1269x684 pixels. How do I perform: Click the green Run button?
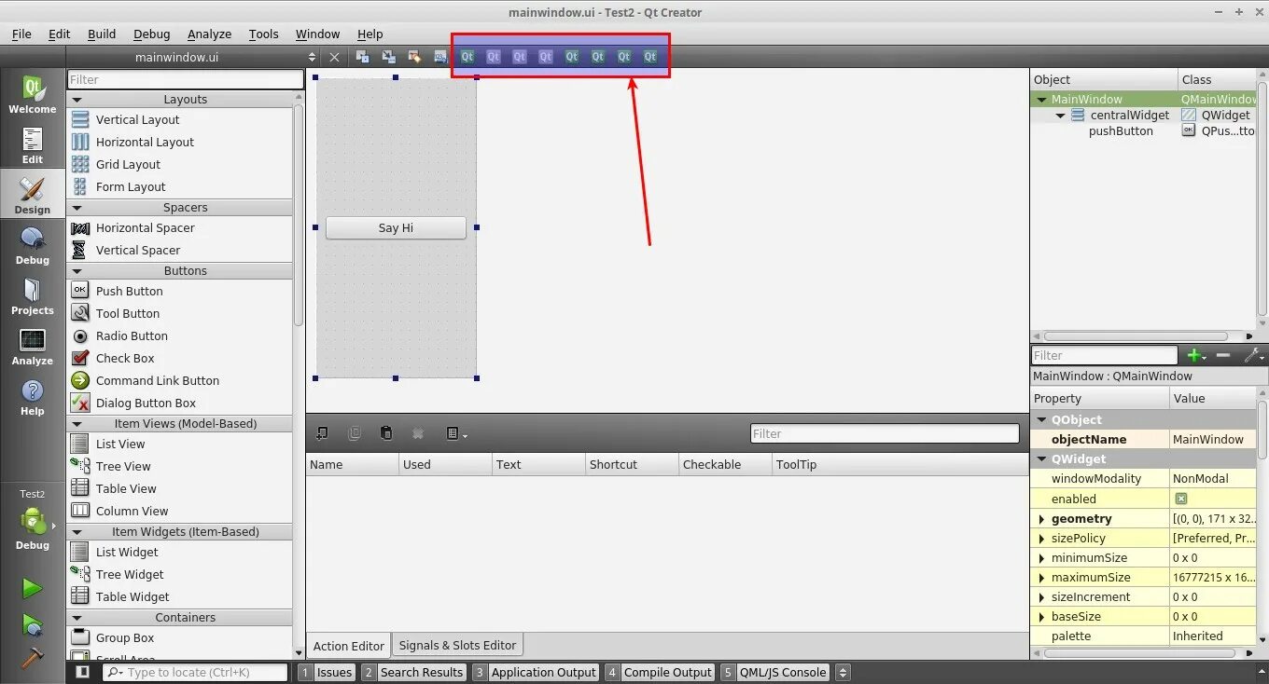coord(33,588)
